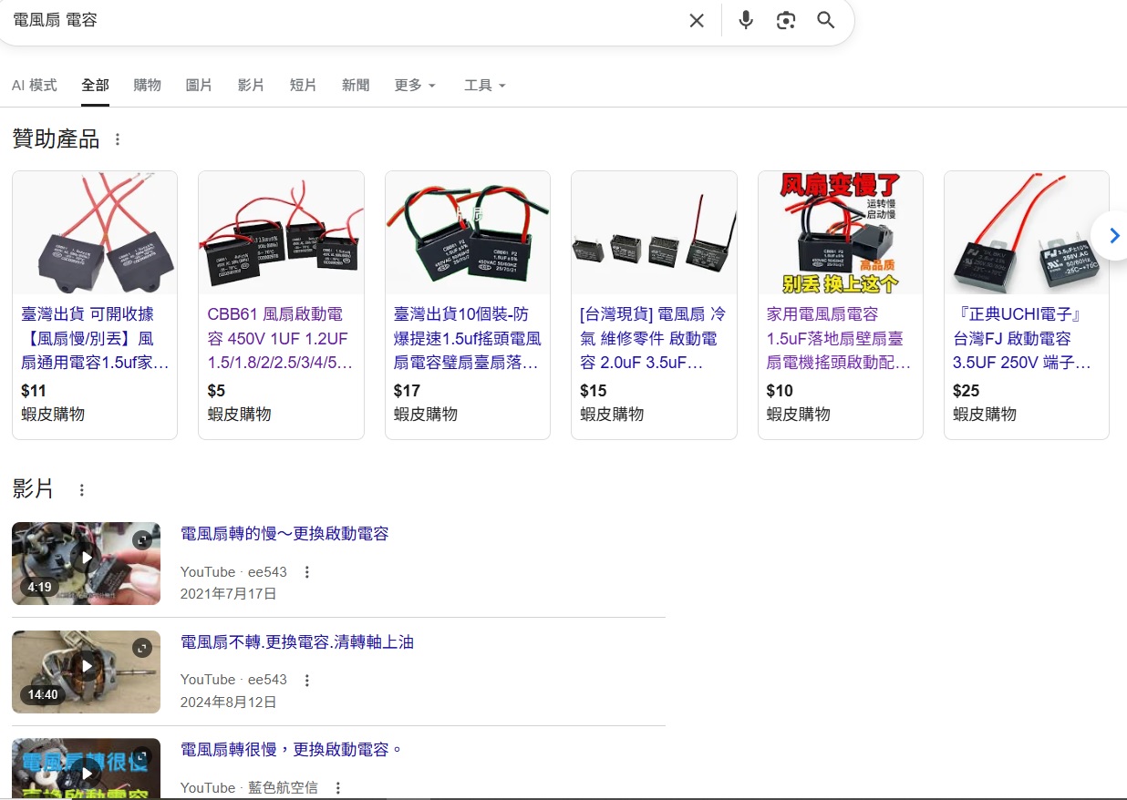Click the magnifying glass search icon
The width and height of the screenshot is (1127, 800).
pyautogui.click(x=826, y=20)
